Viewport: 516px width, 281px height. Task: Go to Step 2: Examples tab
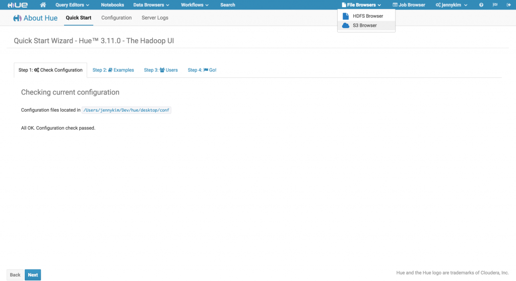click(x=113, y=70)
